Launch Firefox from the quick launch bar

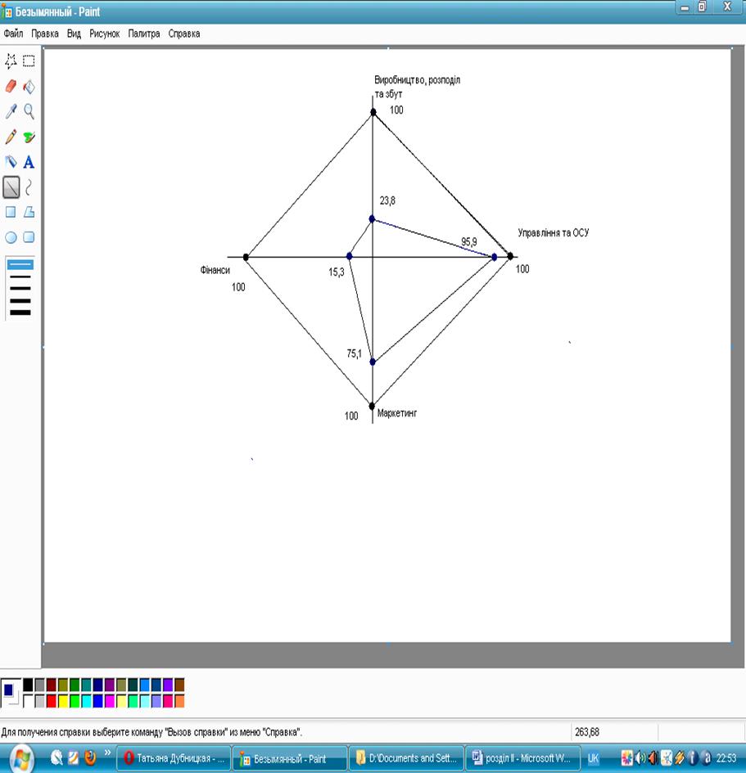click(90, 757)
